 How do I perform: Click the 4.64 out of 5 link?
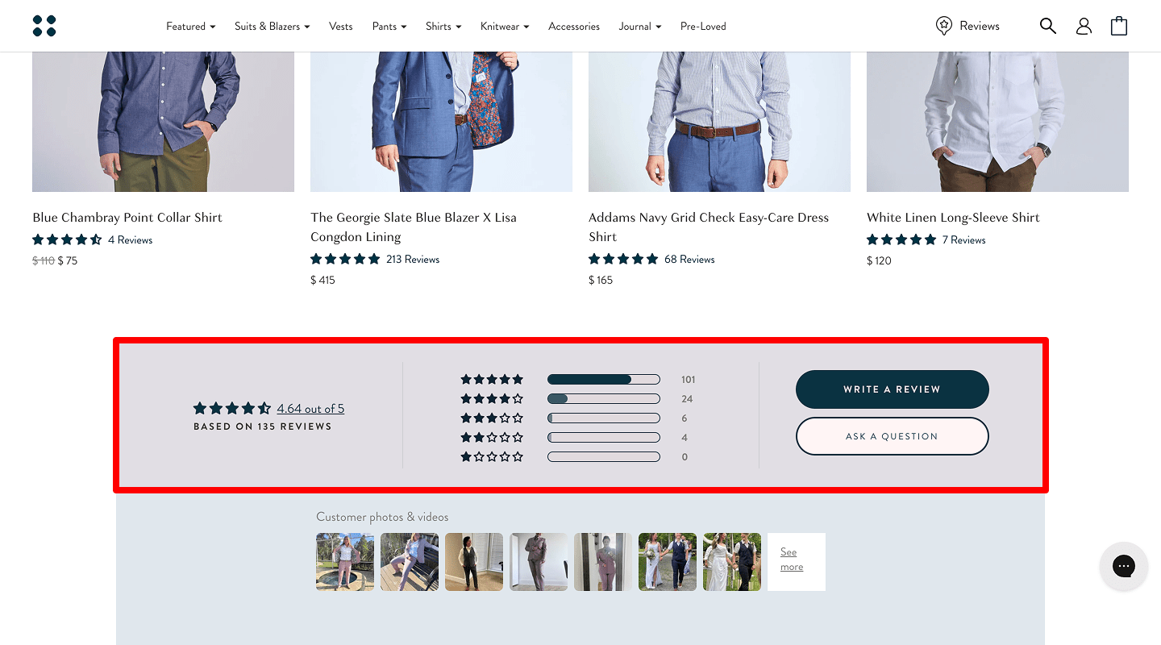click(x=310, y=409)
